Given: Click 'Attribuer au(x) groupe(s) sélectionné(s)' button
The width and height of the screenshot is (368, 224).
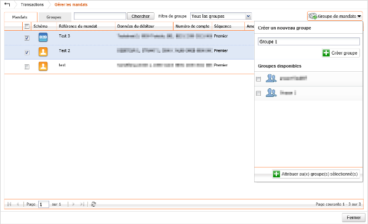Looking at the screenshot, I should pos(316,174).
